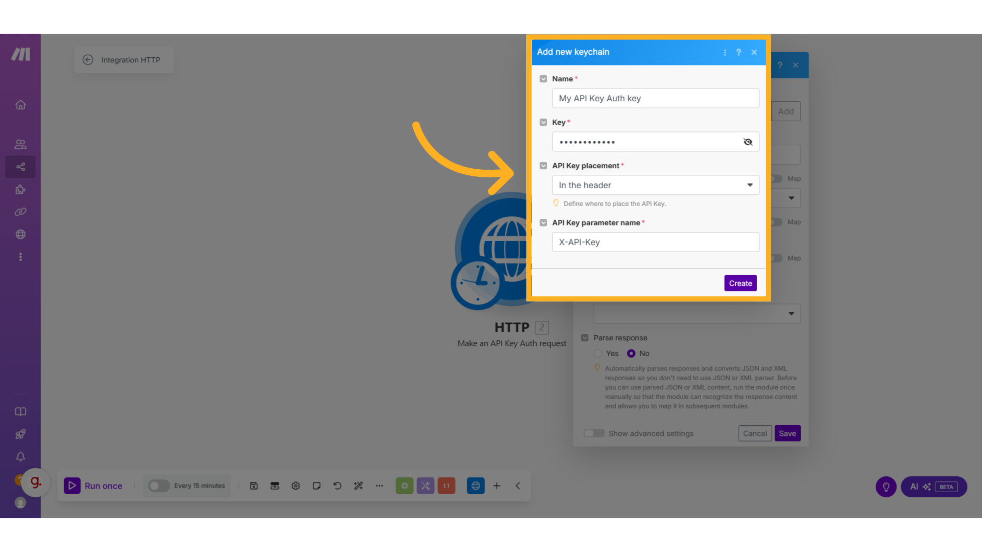Click API Key parameter name field
This screenshot has height=552, width=982.
pyautogui.click(x=655, y=242)
